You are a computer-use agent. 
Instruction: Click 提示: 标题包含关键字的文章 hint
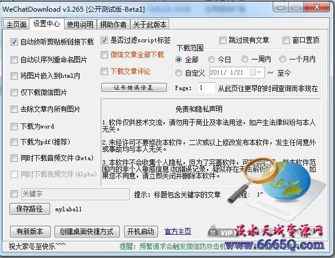coord(177,195)
